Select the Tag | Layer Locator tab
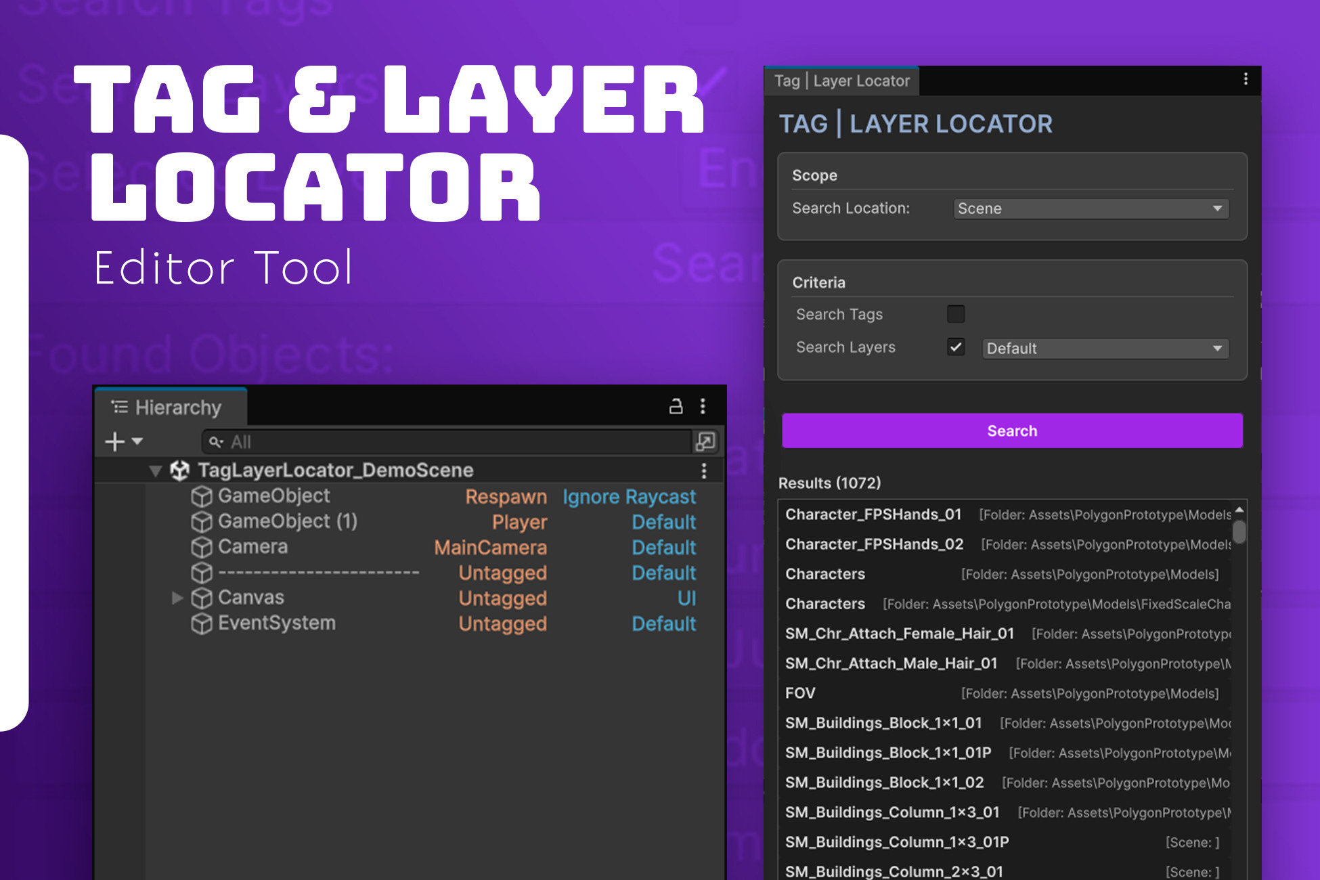 (841, 81)
